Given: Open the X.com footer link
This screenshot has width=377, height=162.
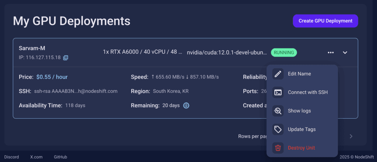Looking at the screenshot, I should pos(36,157).
